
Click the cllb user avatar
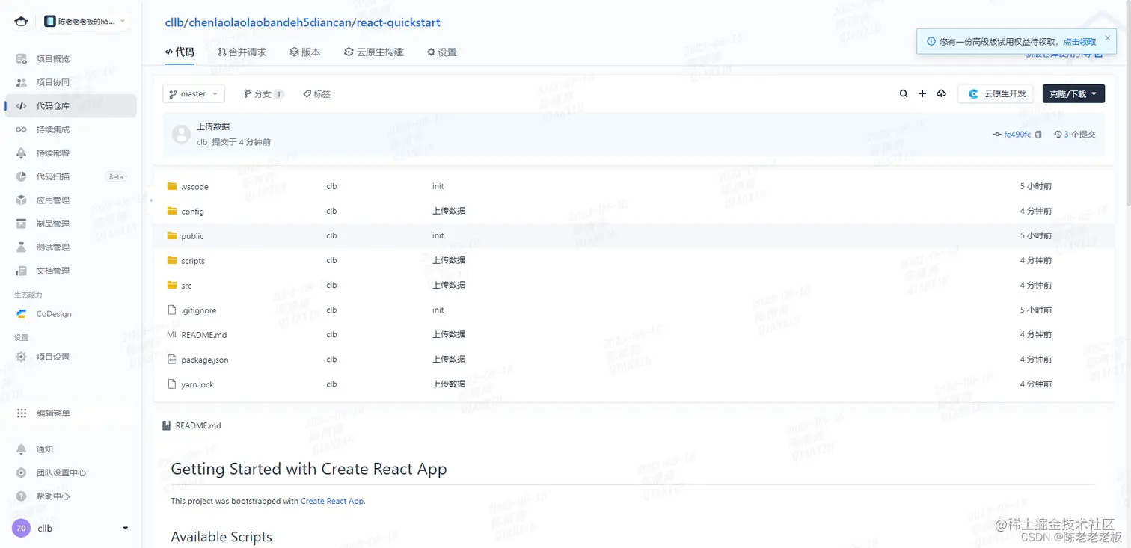21,528
